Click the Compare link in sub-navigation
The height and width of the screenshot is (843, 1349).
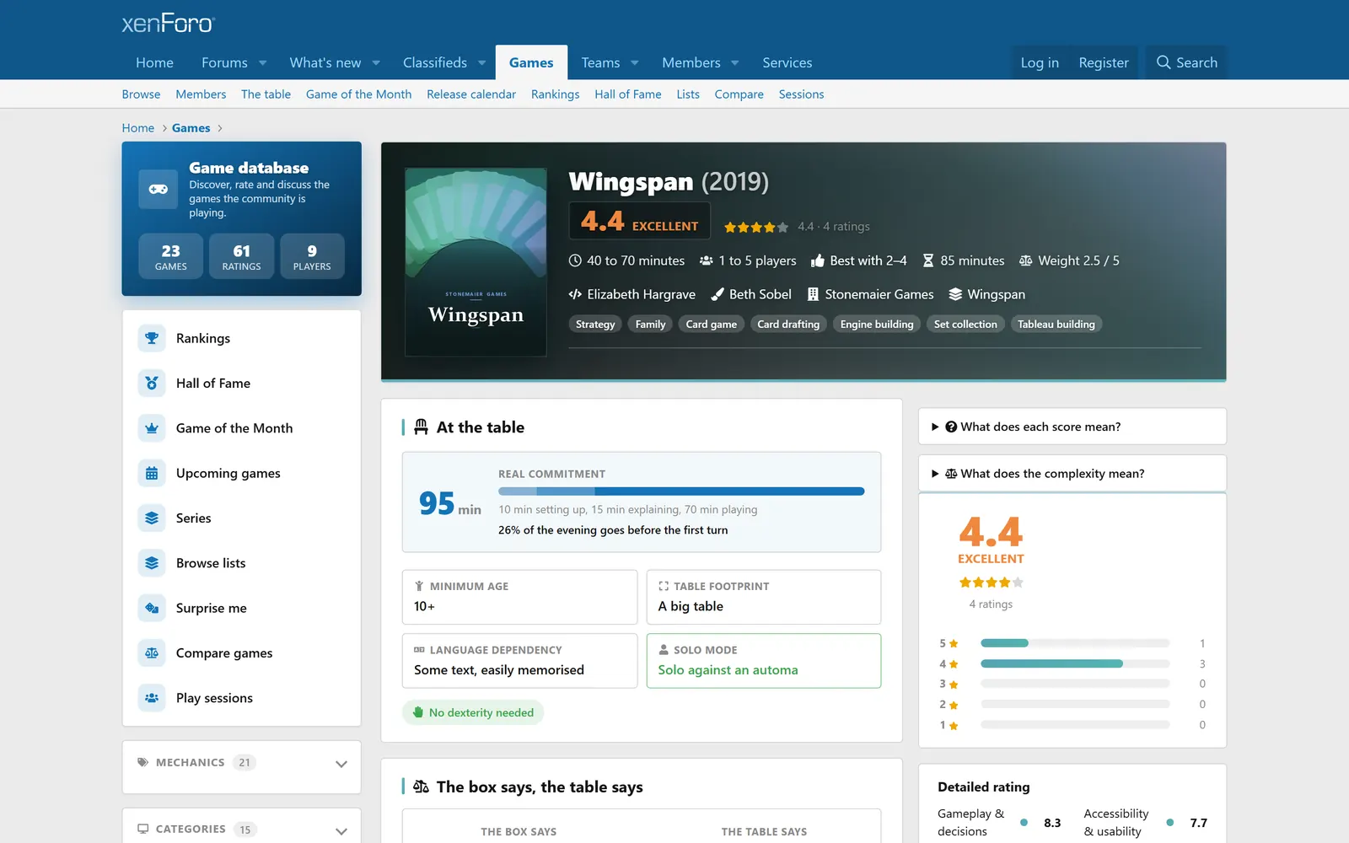pos(739,94)
